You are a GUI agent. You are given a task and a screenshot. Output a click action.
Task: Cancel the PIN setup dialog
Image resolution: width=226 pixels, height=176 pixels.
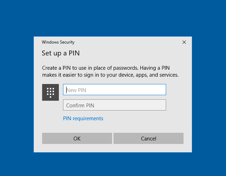[148, 138]
